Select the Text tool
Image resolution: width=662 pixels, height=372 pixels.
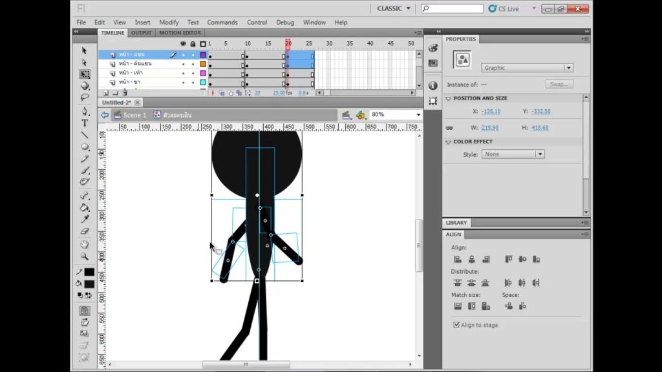click(x=85, y=123)
